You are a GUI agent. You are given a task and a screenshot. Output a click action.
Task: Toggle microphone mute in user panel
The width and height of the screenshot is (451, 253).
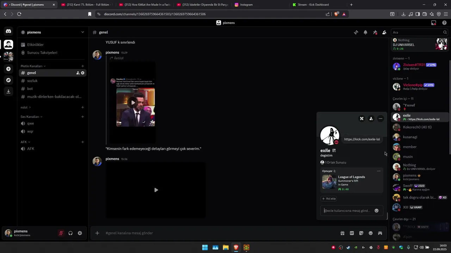tap(61, 233)
